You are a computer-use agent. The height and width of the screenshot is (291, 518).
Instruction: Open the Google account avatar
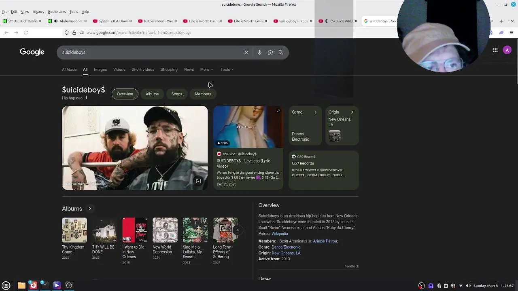[507, 50]
